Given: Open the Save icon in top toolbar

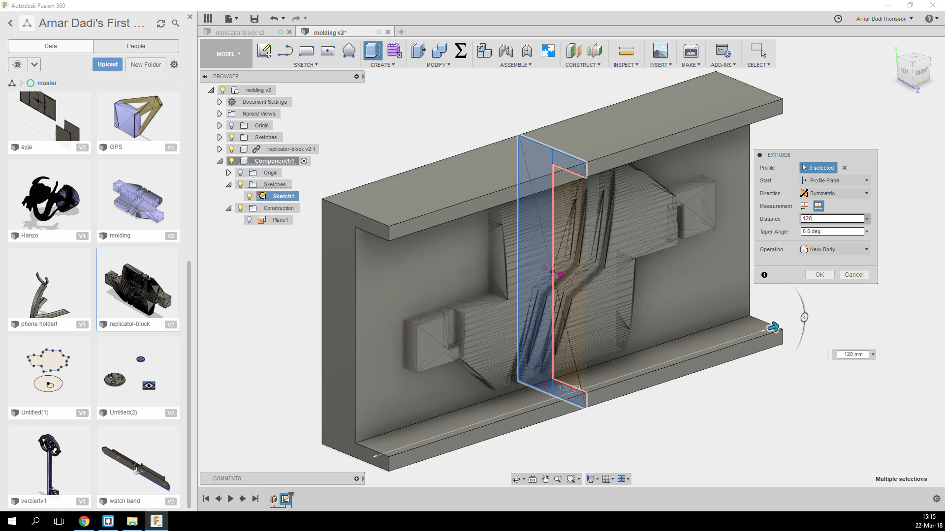Looking at the screenshot, I should 254,19.
